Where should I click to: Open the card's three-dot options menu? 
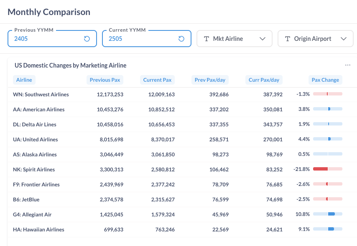348,65
